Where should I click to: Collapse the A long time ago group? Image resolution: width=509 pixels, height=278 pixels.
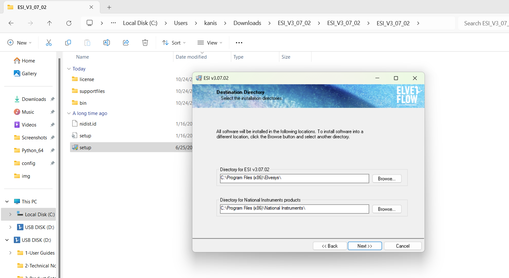point(69,113)
